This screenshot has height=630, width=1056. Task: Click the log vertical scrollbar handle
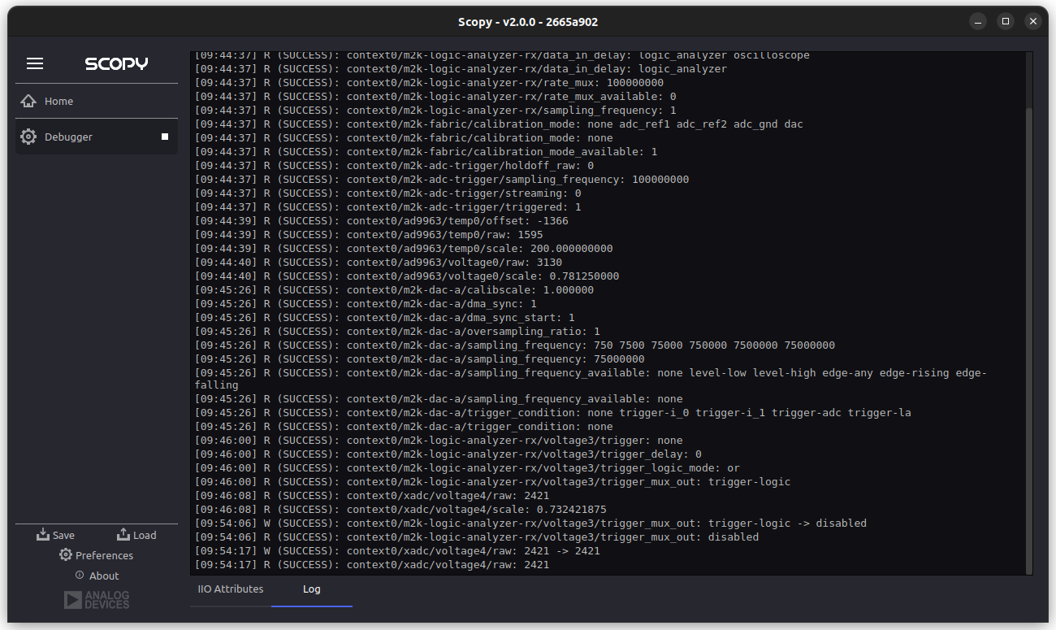(1029, 340)
